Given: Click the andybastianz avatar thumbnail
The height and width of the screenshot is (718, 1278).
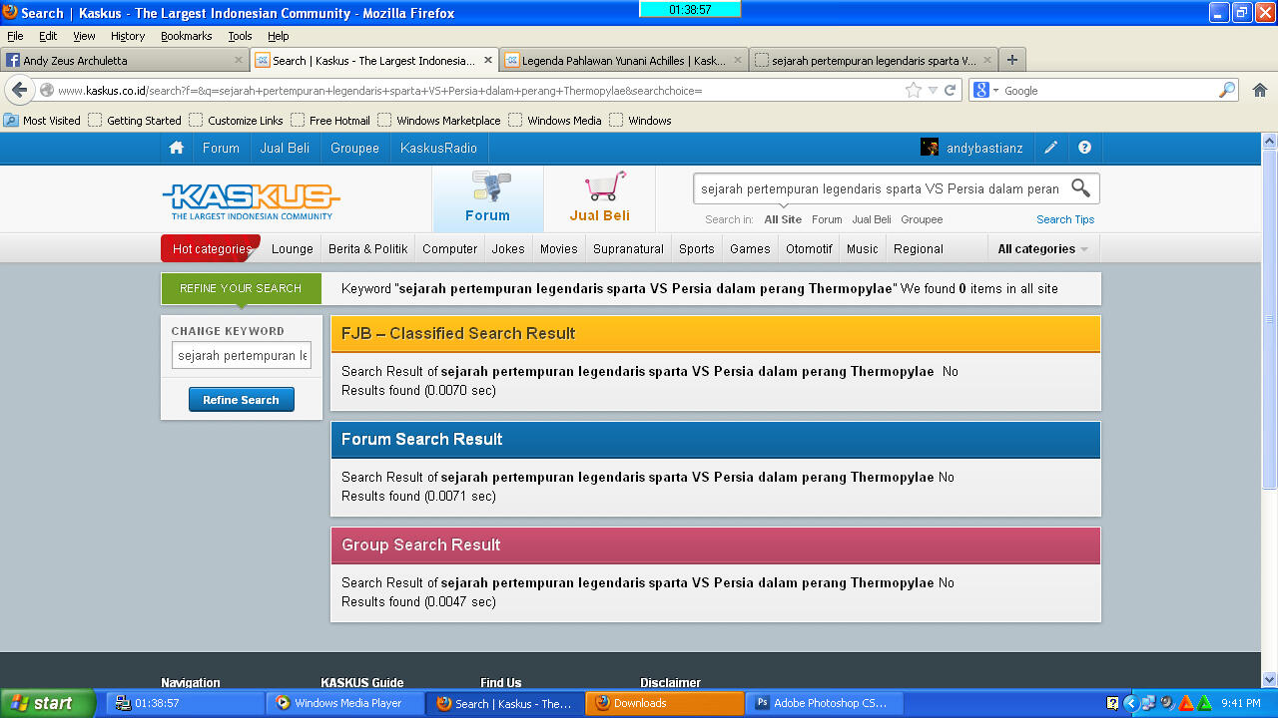Looking at the screenshot, I should [x=930, y=148].
